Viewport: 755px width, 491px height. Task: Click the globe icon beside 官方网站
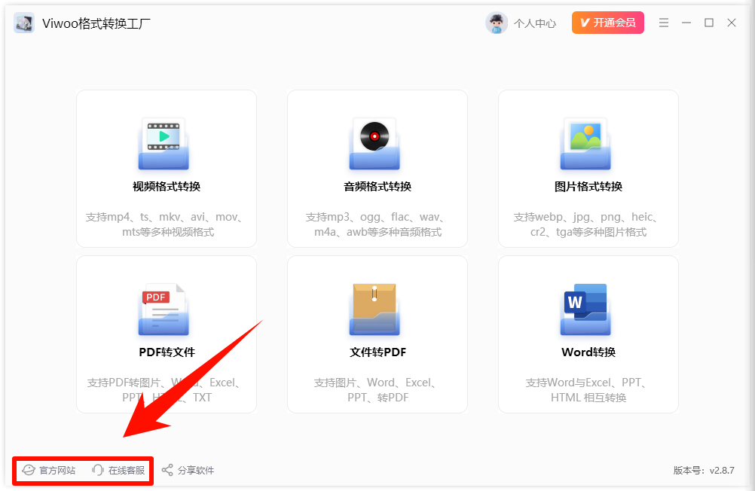pyautogui.click(x=28, y=470)
